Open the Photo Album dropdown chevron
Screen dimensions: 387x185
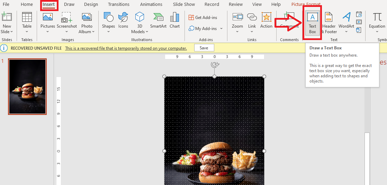(x=93, y=32)
